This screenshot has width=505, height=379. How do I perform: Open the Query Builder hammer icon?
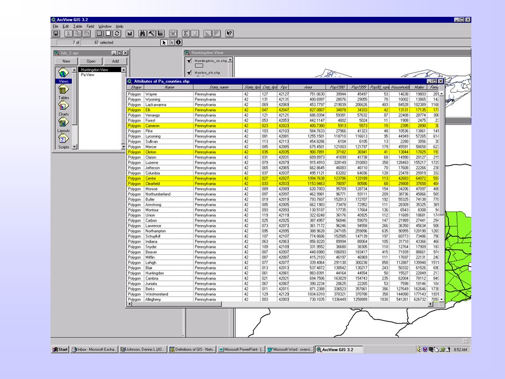(x=151, y=34)
